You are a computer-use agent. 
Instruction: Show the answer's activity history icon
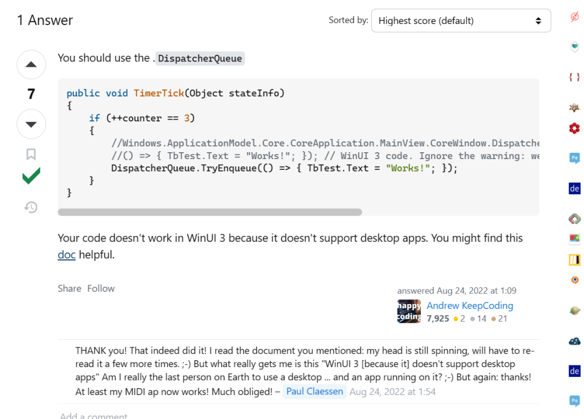coord(31,207)
